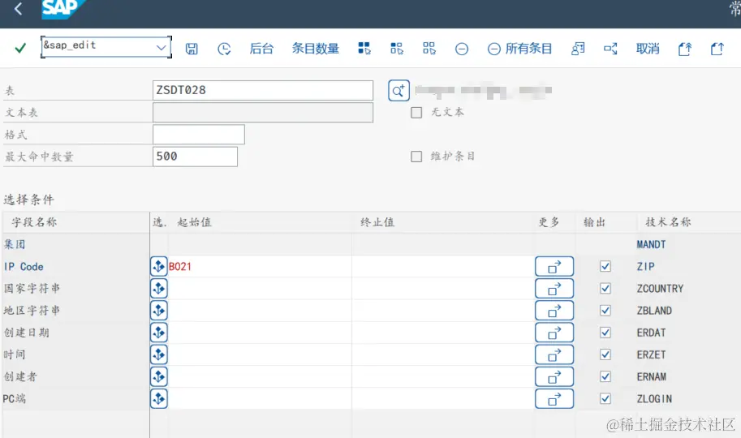Click selection option icon for 创建者 row
The height and width of the screenshot is (438, 741).
[x=159, y=376]
